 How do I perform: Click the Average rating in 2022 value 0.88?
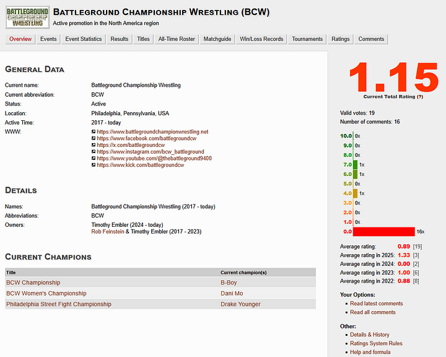coord(404,281)
